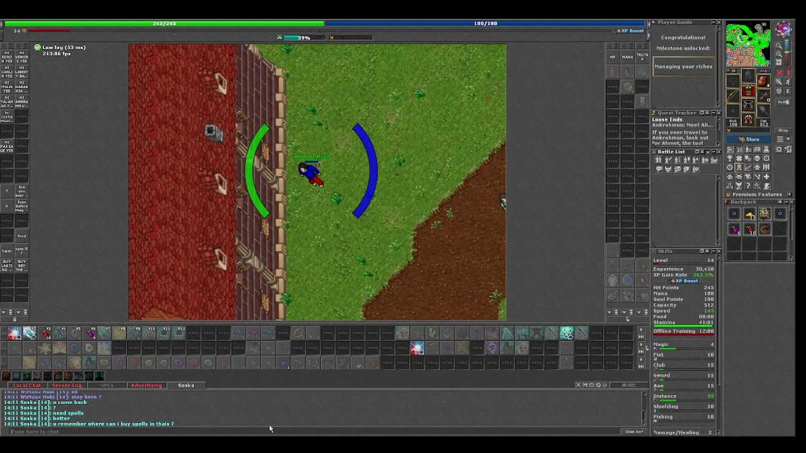Minimize the Battle List panel

click(x=714, y=152)
